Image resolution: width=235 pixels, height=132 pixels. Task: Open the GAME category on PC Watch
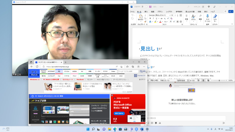point(82,76)
